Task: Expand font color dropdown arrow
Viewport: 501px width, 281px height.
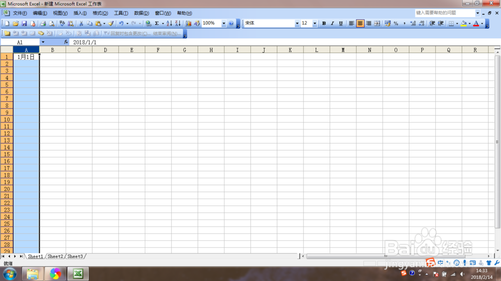Action: pyautogui.click(x=482, y=23)
